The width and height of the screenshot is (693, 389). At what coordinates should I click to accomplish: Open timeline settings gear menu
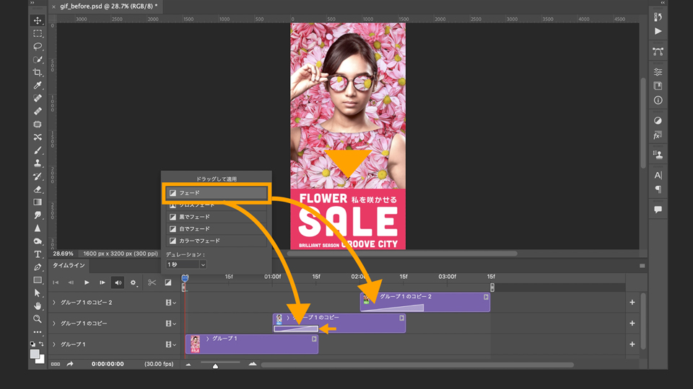pos(133,282)
